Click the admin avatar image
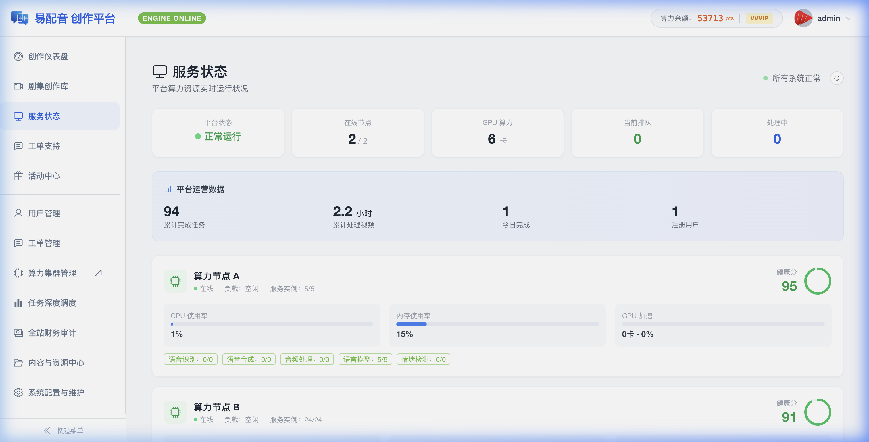The width and height of the screenshot is (869, 442). point(803,18)
